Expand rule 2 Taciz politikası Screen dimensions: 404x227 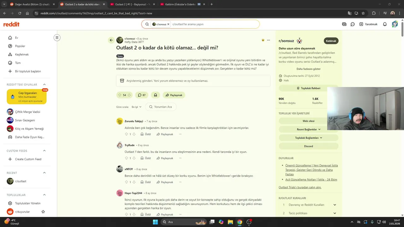click(x=308, y=213)
